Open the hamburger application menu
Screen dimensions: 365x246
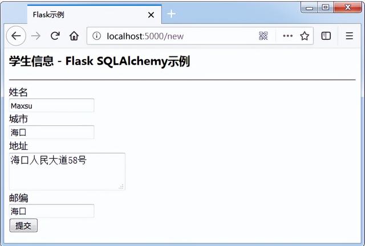click(x=349, y=36)
